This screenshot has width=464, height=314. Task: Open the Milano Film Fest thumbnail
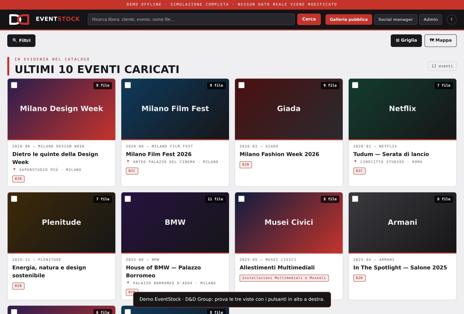point(175,109)
